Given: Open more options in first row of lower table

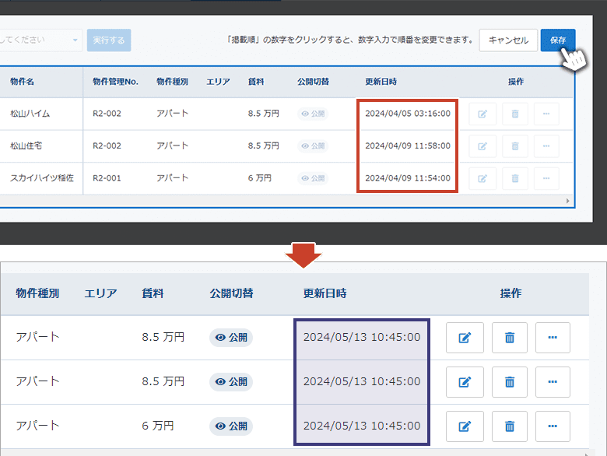Looking at the screenshot, I should click(553, 338).
